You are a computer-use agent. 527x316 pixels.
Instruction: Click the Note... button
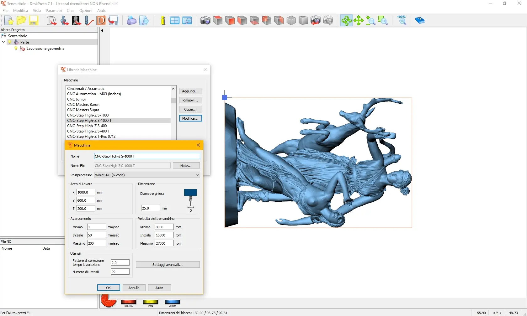point(186,166)
